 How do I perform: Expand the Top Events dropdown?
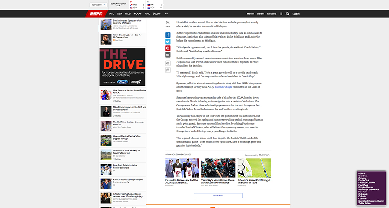coord(98,5)
